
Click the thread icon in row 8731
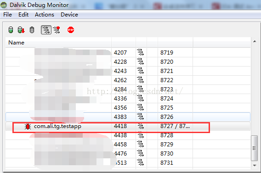pyautogui.click(x=141, y=162)
